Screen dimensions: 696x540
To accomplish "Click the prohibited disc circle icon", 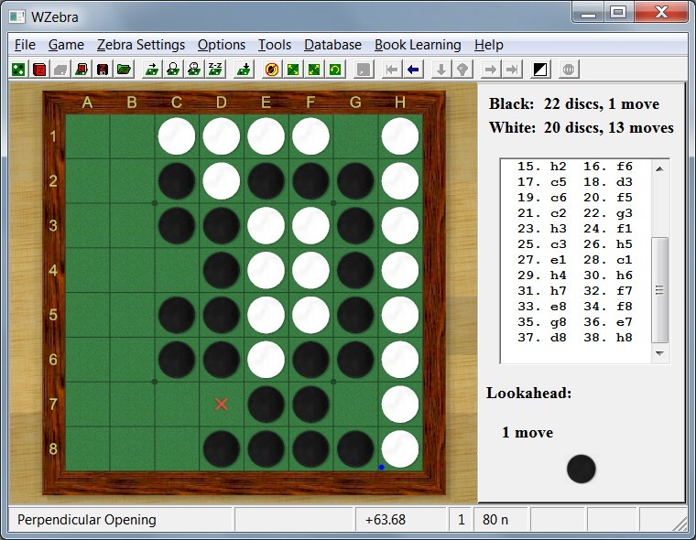I will [x=272, y=70].
